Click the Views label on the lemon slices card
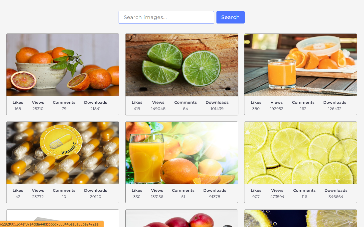Viewport: 364px width, 227px height. click(277, 190)
